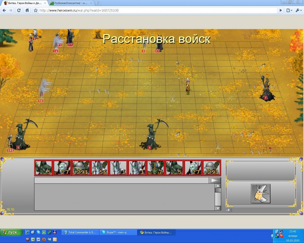The width and height of the screenshot is (304, 243).
Task: Click the taskbar clock showing 23:40
Action: [x=293, y=232]
